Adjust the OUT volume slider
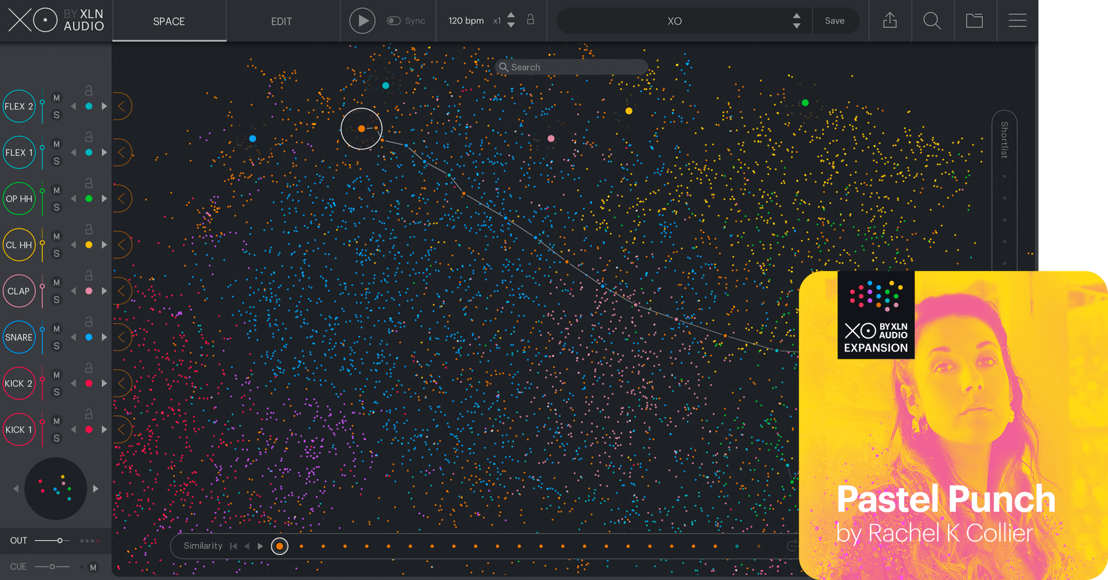This screenshot has height=580, width=1108. [x=53, y=541]
